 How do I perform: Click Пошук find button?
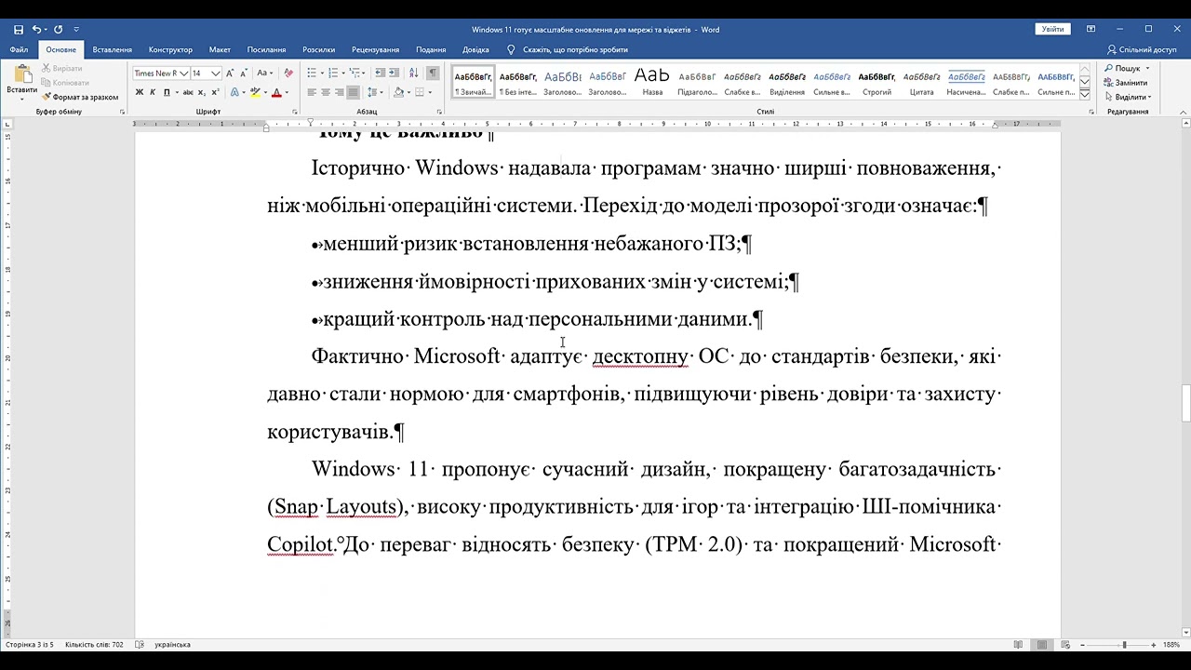click(x=1128, y=68)
